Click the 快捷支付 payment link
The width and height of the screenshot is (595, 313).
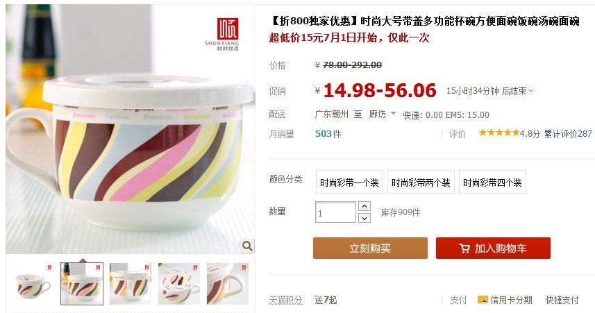[562, 300]
